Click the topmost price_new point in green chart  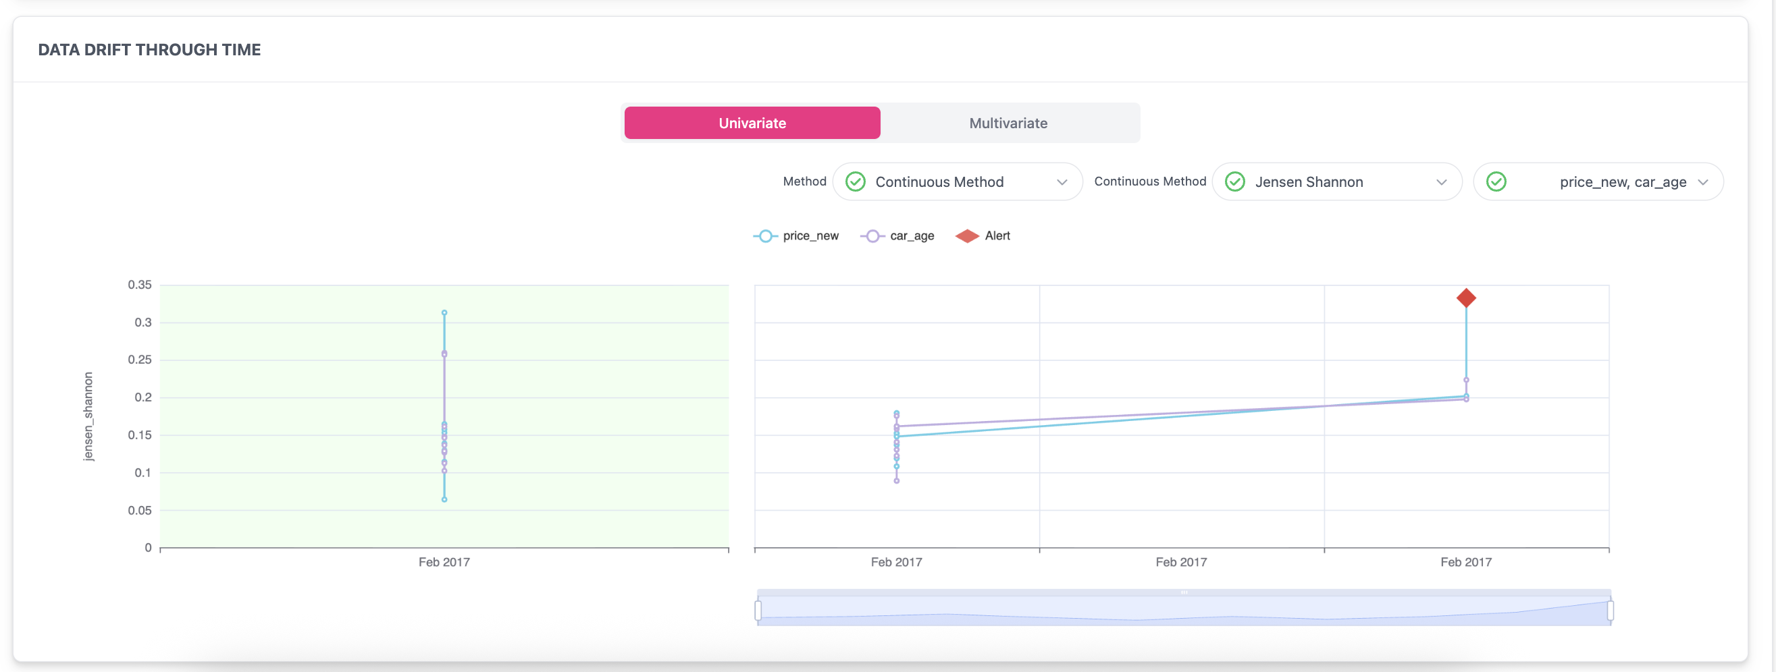click(x=444, y=312)
